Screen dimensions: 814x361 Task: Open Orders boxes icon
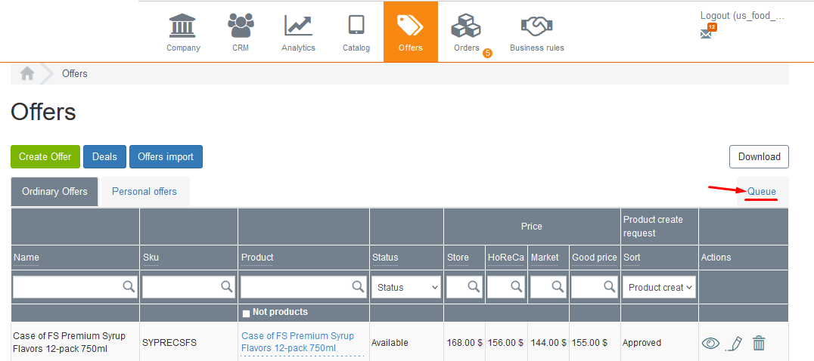click(466, 27)
